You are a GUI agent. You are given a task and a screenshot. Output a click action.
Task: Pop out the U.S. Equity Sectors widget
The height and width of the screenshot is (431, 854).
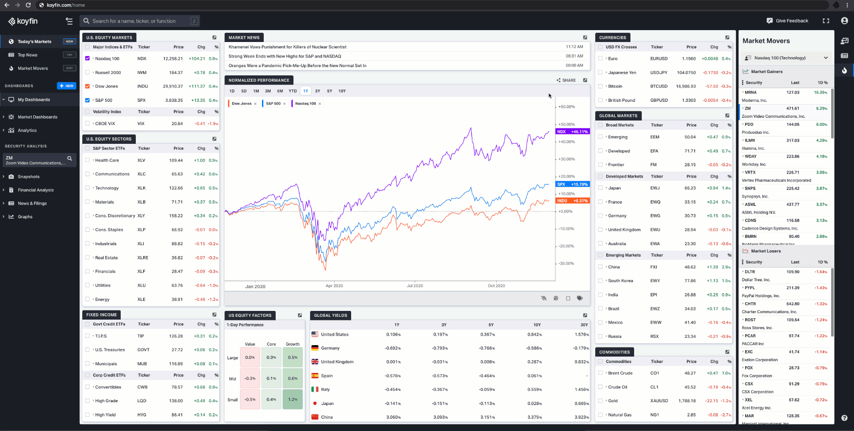pyautogui.click(x=214, y=139)
